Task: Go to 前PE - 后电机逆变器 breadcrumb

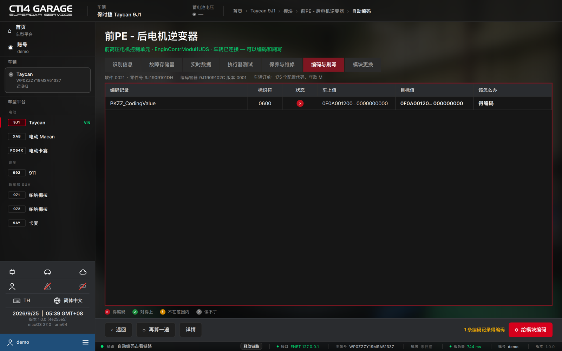Action: [x=322, y=11]
